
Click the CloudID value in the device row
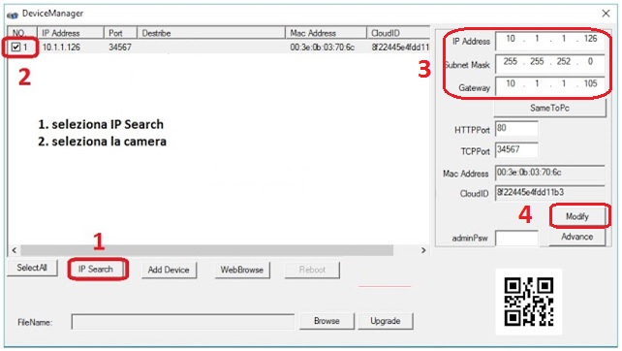point(400,48)
